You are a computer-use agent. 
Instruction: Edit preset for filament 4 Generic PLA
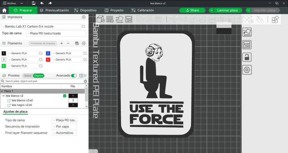pyautogui.click(x=85, y=60)
